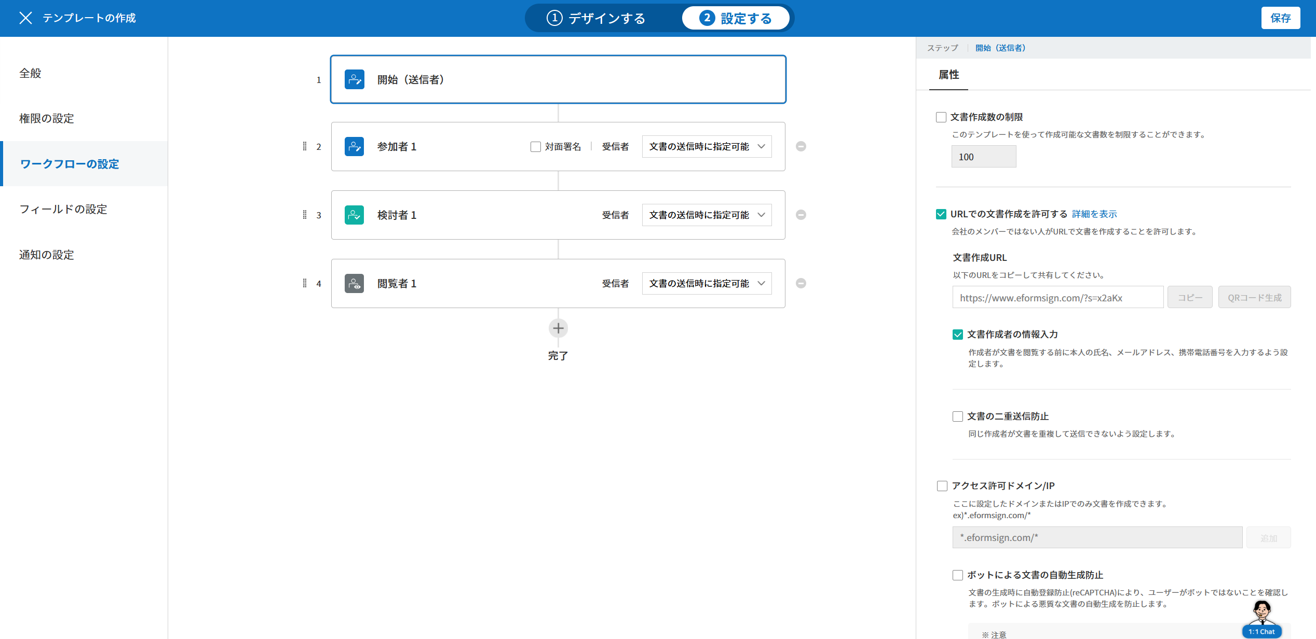The image size is (1316, 639).
Task: Enable the 対面署名 checkbox
Action: pyautogui.click(x=536, y=147)
